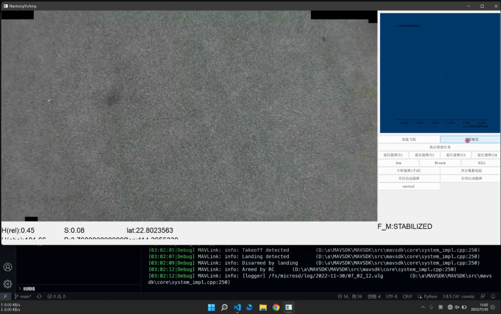The width and height of the screenshot is (501, 314).
Task: Click the 立即投弹(手动) button
Action: pos(409,170)
